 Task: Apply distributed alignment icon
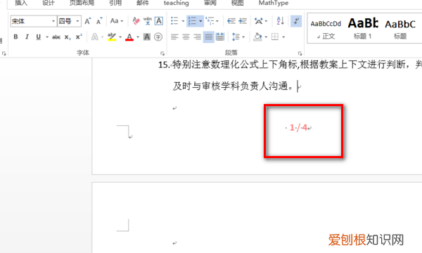[x=220, y=37]
